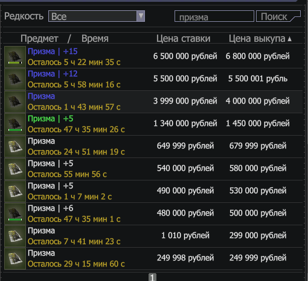The image size is (308, 281).
Task: Select the Призма +12 item icon
Action: tap(15, 79)
